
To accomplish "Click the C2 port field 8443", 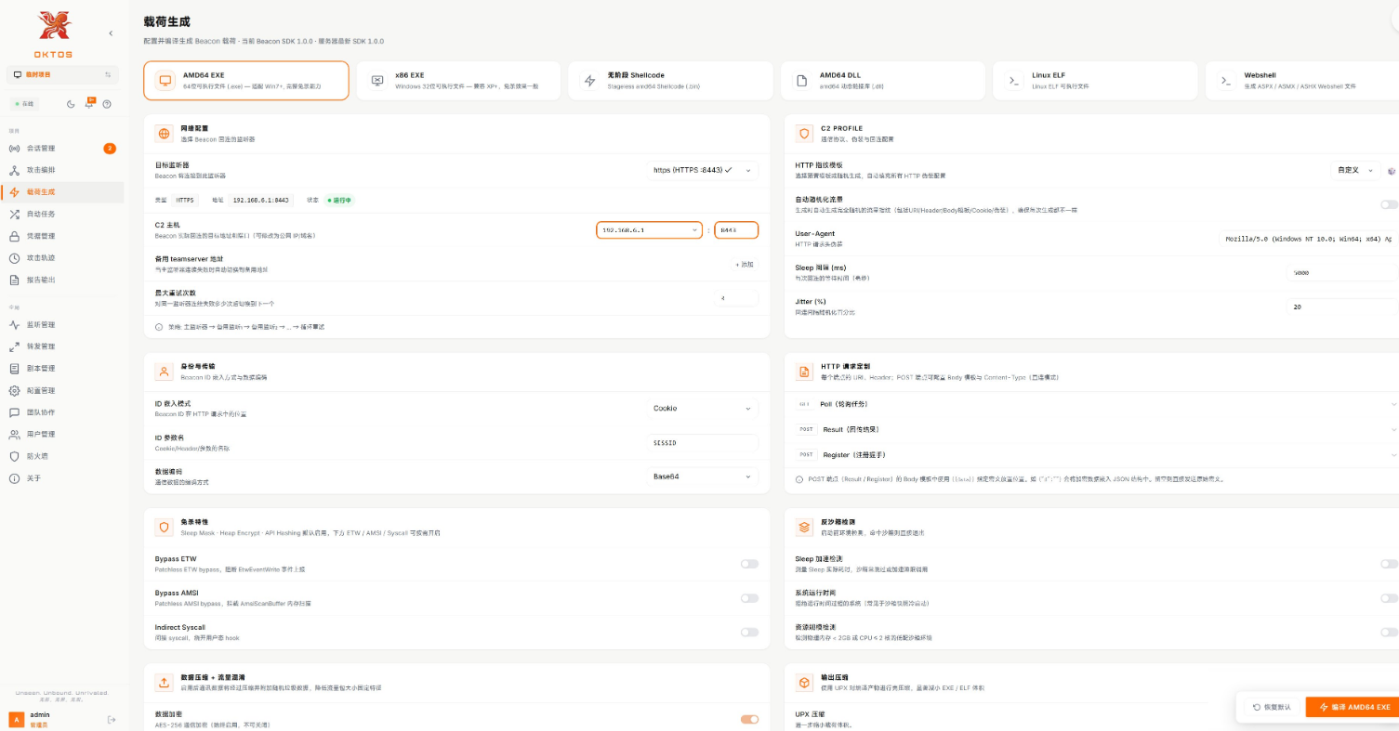I will [x=736, y=229].
